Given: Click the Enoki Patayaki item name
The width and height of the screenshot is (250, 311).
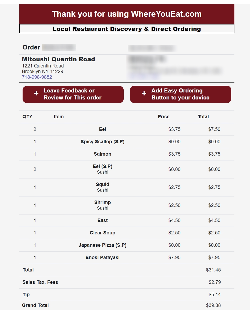Looking at the screenshot, I should click(102, 258).
